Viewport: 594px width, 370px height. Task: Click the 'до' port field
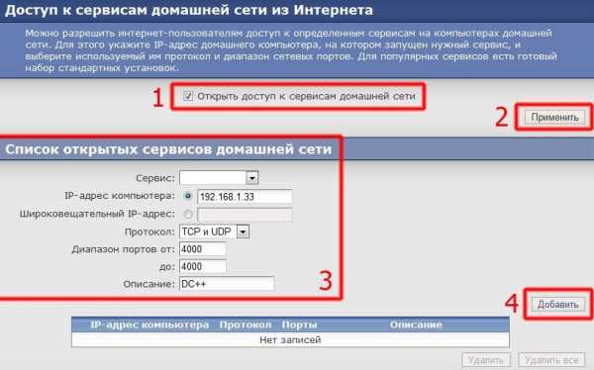203,266
